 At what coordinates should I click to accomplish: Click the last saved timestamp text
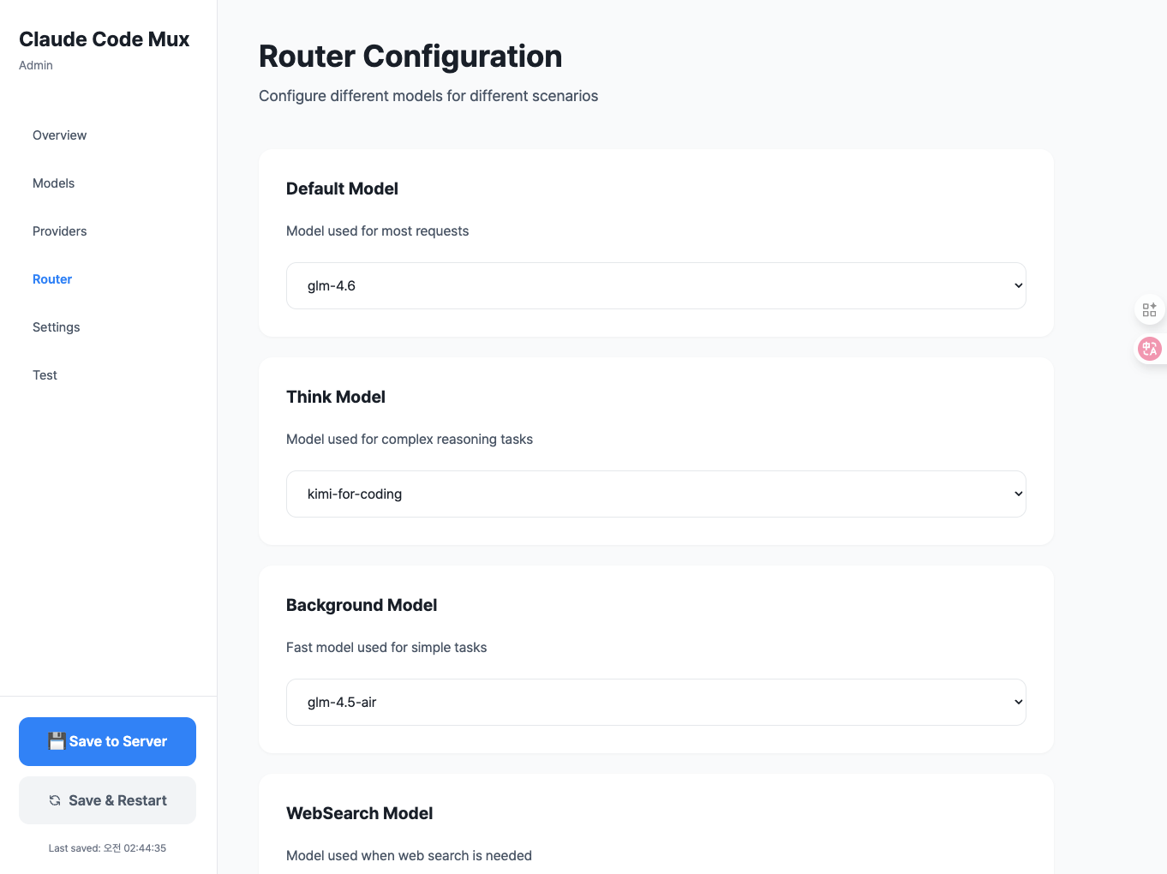coord(107,847)
